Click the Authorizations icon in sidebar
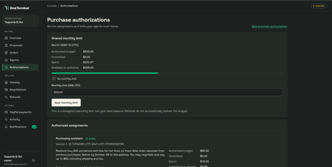This screenshot has width=332, height=167. [6, 67]
